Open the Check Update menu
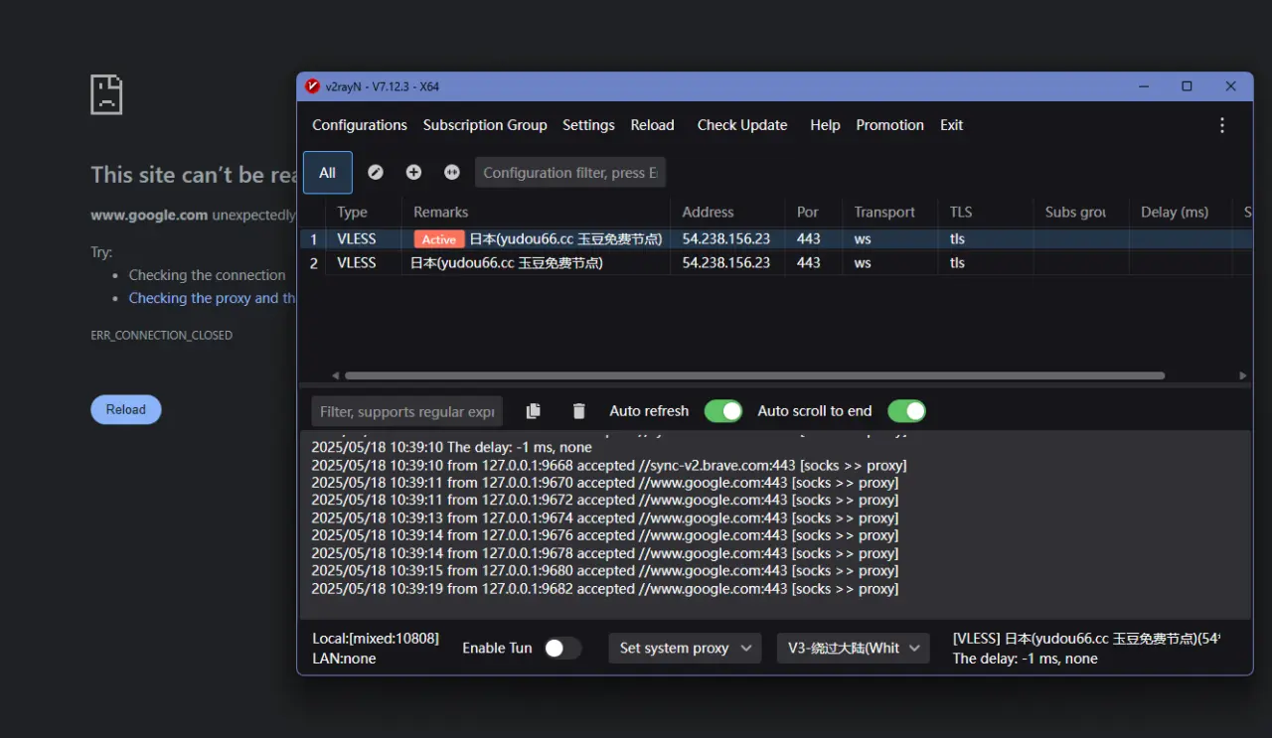The width and height of the screenshot is (1272, 738). tap(742, 125)
